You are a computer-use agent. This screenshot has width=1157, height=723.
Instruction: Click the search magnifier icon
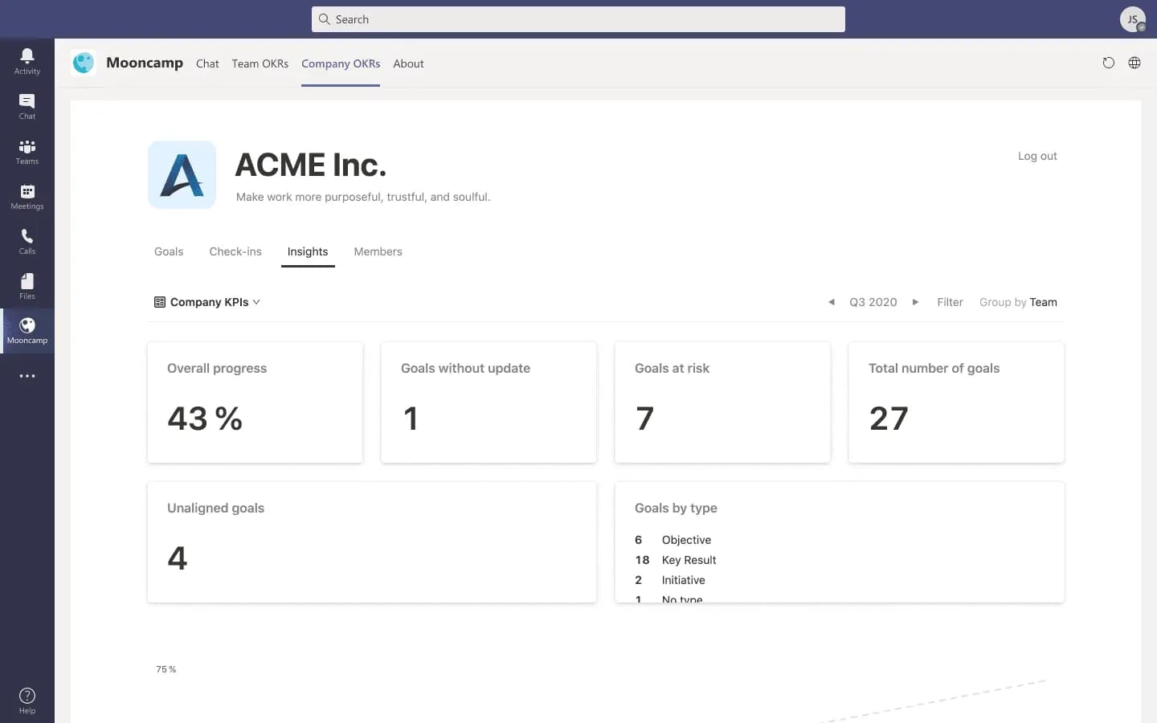point(325,19)
